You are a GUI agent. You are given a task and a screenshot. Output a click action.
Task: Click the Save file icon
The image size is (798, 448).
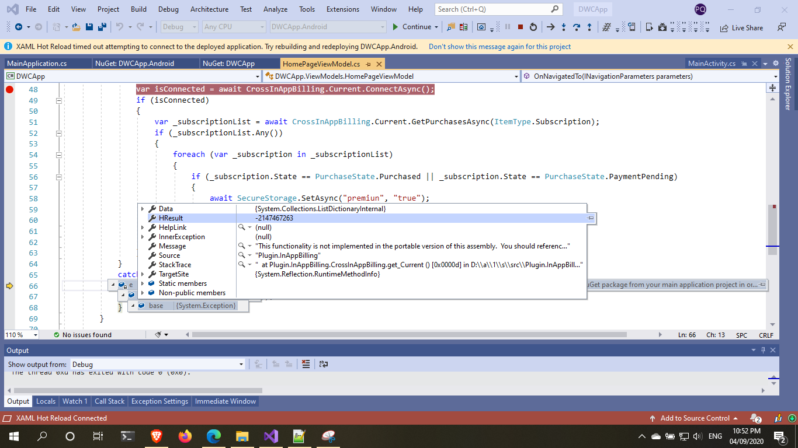pos(89,27)
